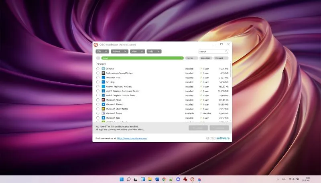
Task: Open Google Chrome from the taskbar
Action: pyautogui.click(x=164, y=179)
